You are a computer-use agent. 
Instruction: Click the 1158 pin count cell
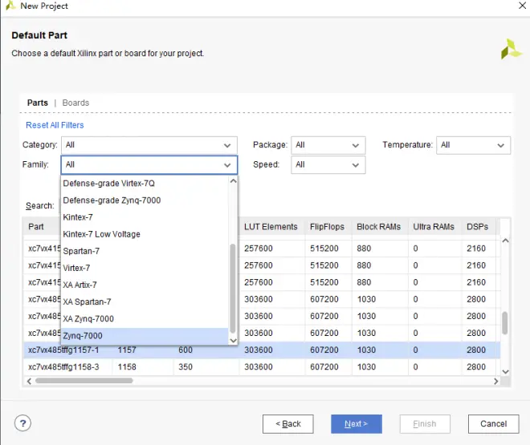click(x=142, y=366)
